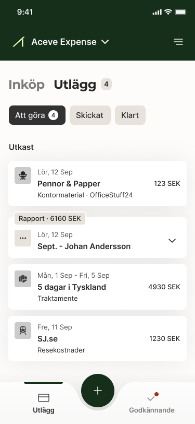195x424 pixels.
Task: Expand the Aceve Expense account dropdown
Action: pyautogui.click(x=105, y=42)
